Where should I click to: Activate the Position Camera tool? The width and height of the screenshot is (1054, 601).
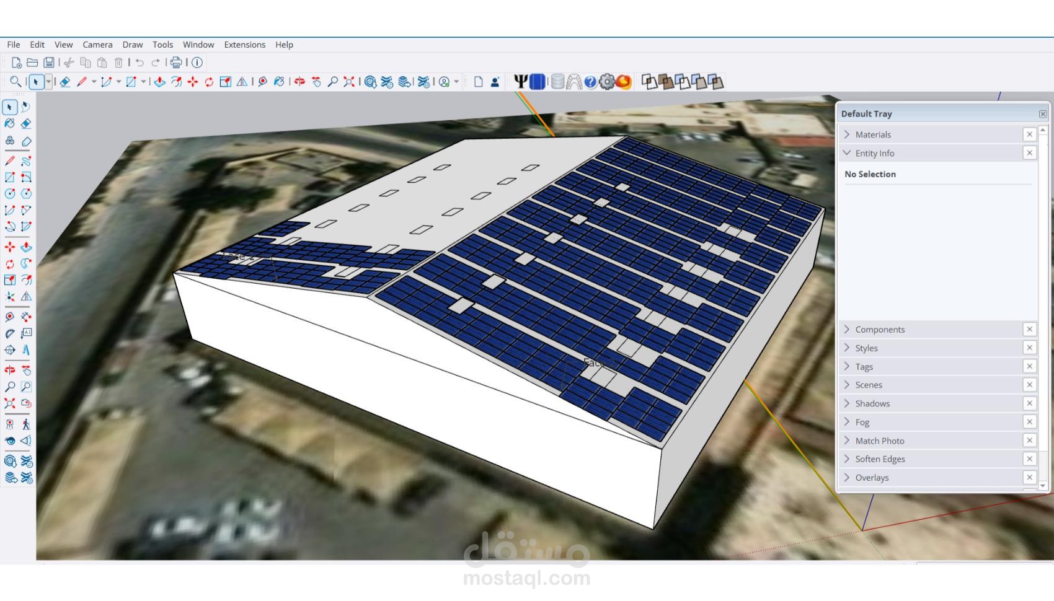click(x=10, y=424)
